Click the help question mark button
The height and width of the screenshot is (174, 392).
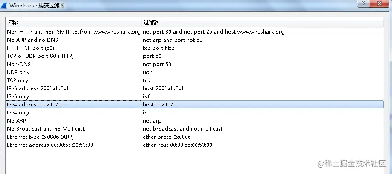[363, 3]
